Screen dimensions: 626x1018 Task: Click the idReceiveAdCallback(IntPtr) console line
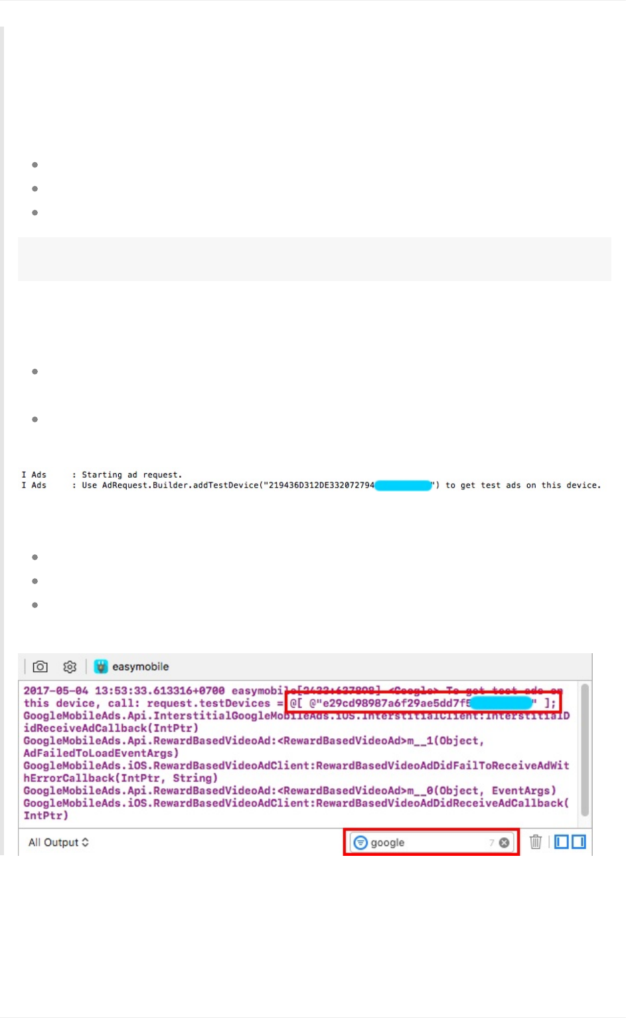point(111,728)
